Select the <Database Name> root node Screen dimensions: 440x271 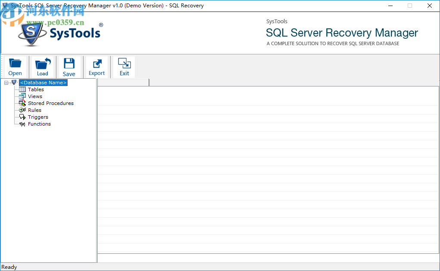(x=43, y=82)
